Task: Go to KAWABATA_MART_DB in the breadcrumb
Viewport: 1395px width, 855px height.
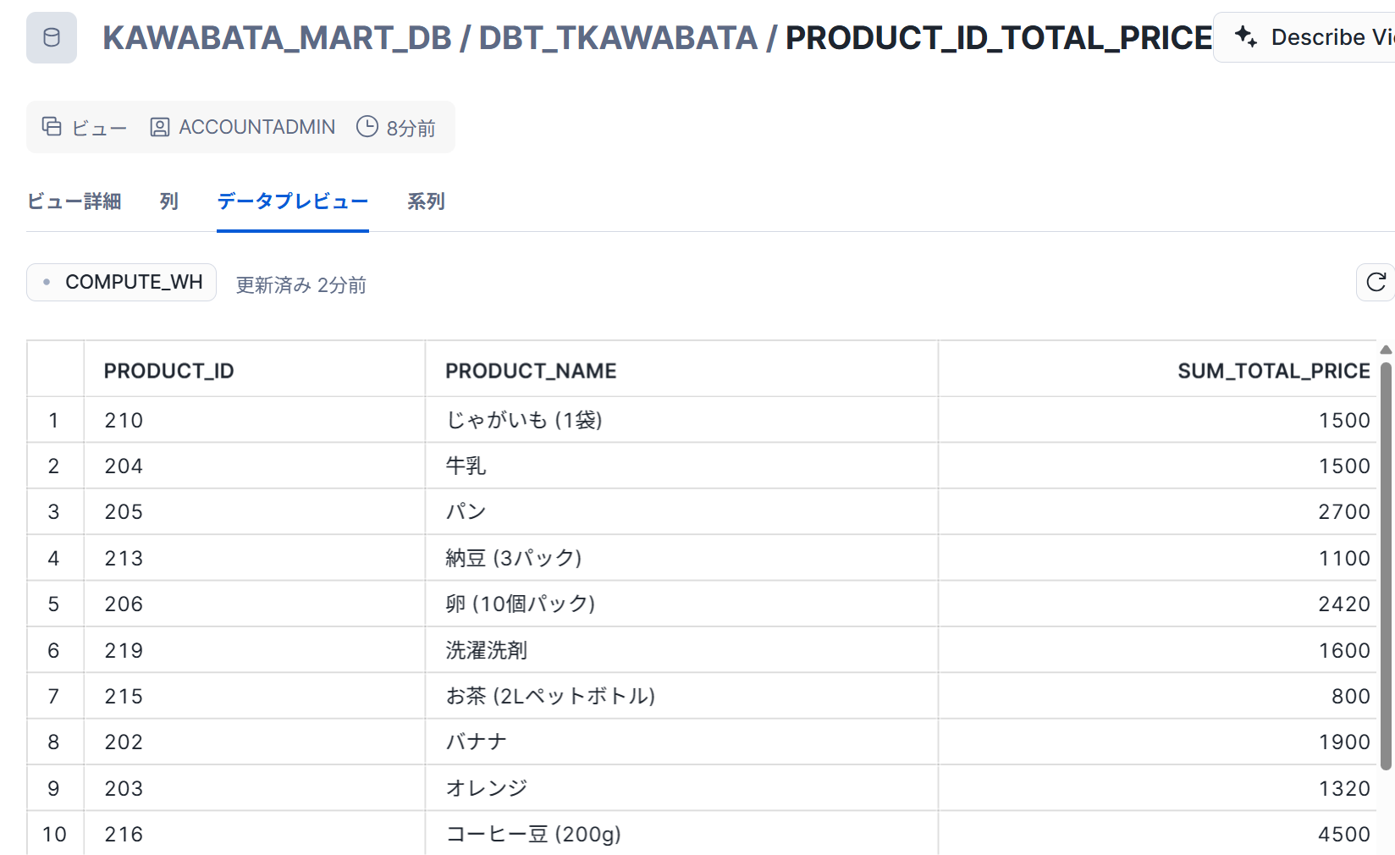Action: pyautogui.click(x=278, y=38)
